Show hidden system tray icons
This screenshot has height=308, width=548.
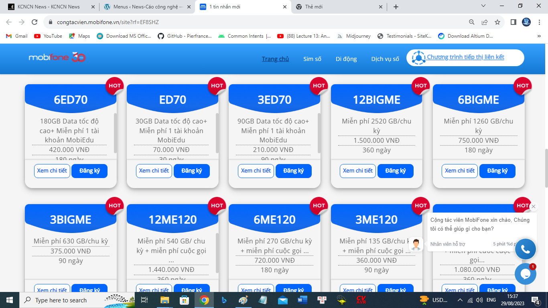click(460, 300)
